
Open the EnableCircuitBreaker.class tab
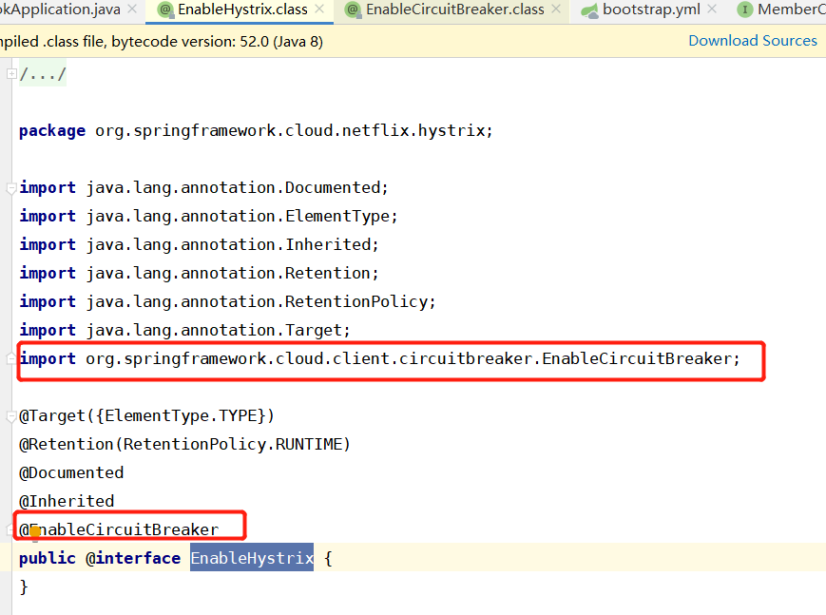454,10
